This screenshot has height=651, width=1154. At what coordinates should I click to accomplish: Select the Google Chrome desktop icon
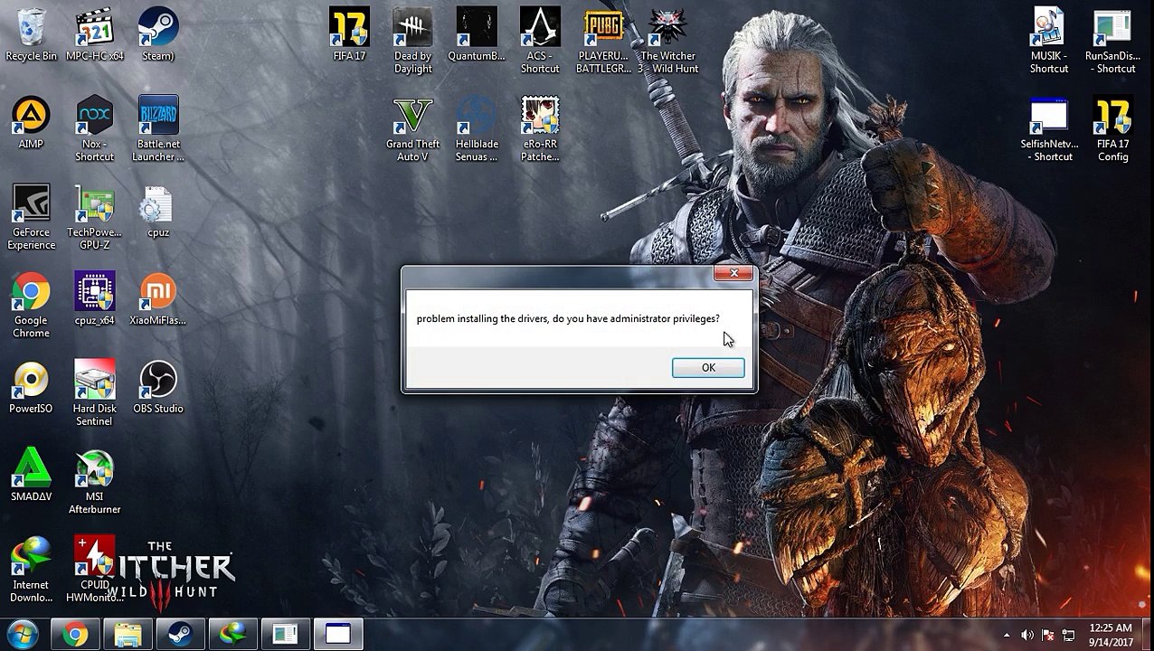coord(31,306)
